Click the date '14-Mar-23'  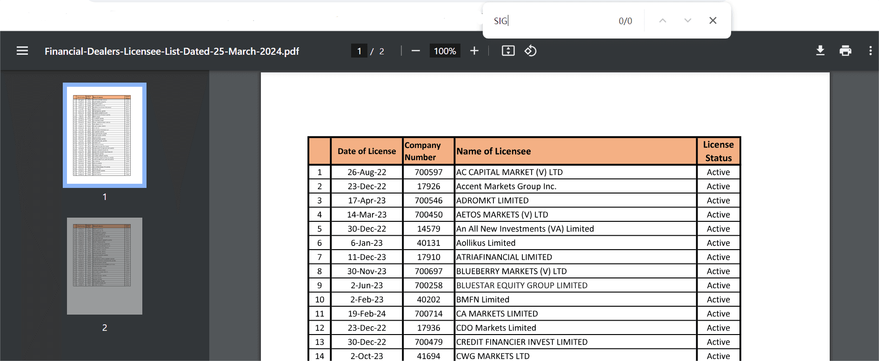tap(367, 215)
